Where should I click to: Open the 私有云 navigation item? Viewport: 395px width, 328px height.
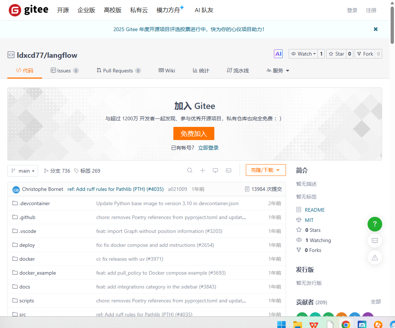click(139, 10)
